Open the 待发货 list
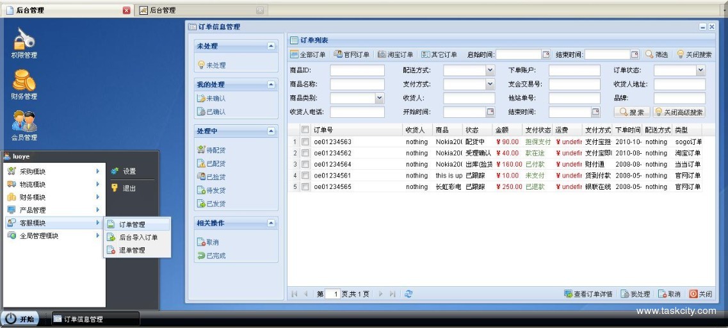The image size is (728, 328). click(212, 190)
